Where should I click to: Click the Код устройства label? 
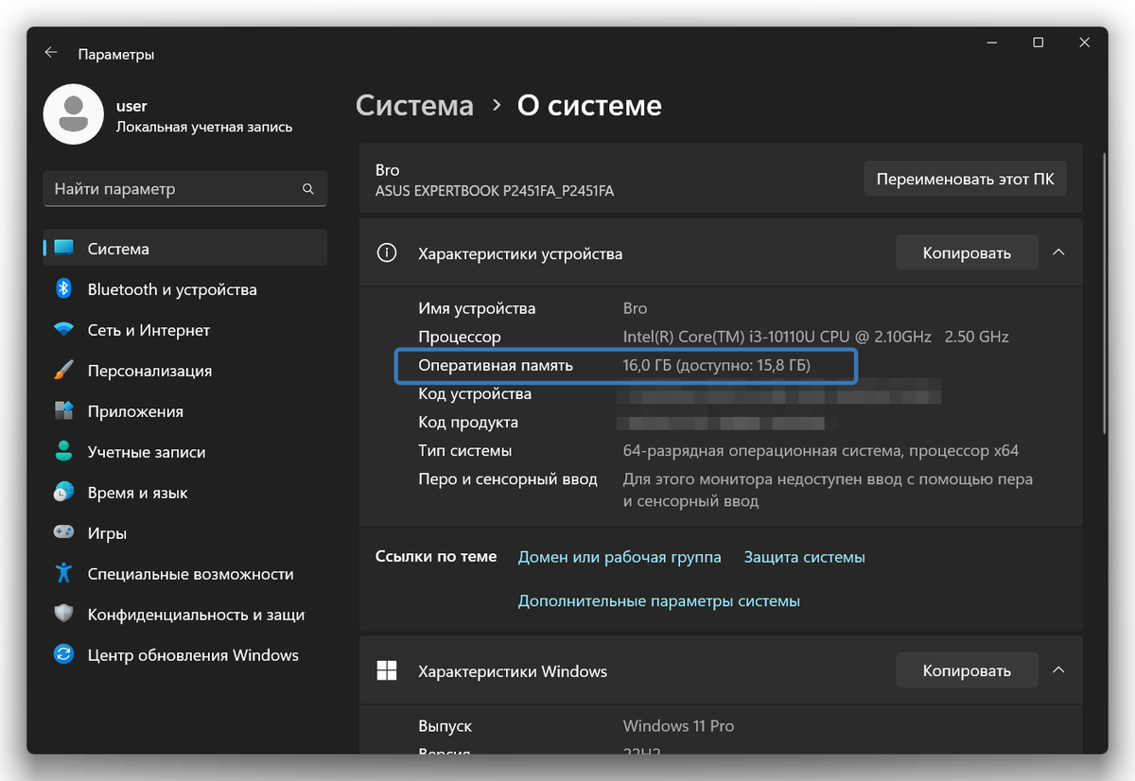(x=475, y=393)
